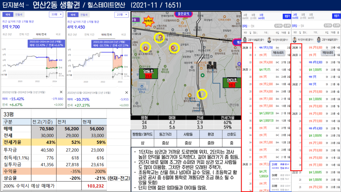Viewport: 341px width, 192px height.
Task: Click green circle marker below 힐스테이트 연산아파트
Action: pos(203,75)
